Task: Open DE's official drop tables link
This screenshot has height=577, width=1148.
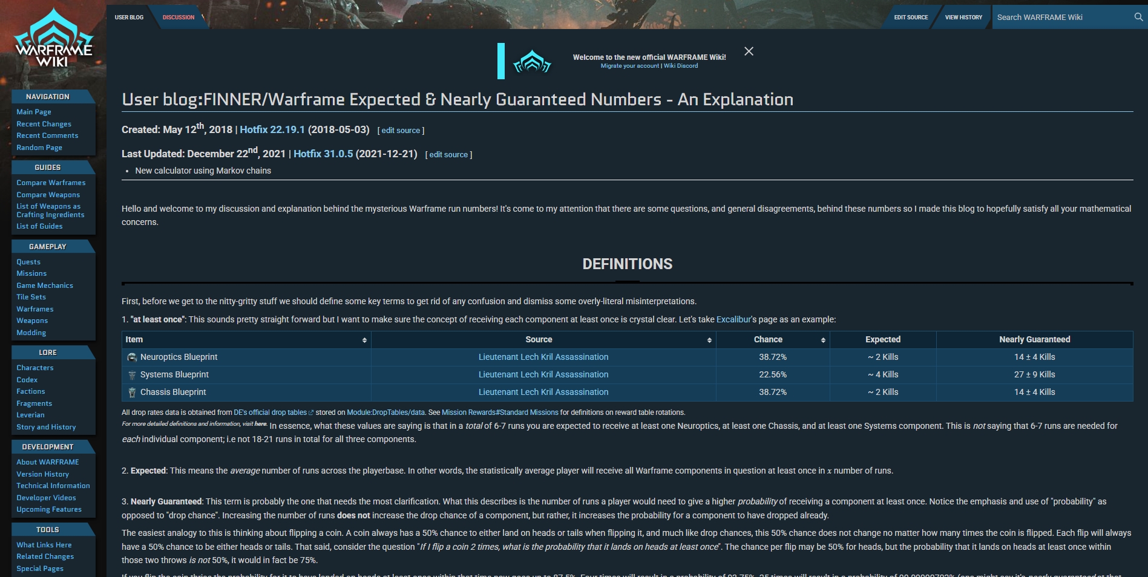Action: point(270,412)
